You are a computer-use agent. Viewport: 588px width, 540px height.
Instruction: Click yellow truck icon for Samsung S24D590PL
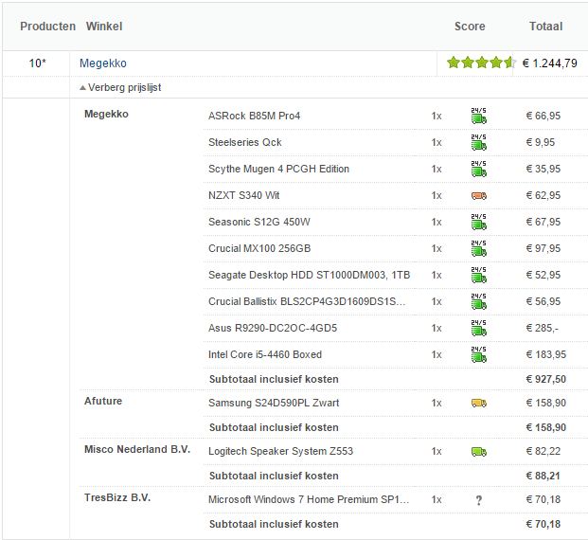click(479, 403)
